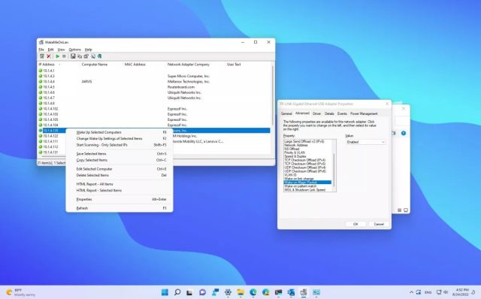Click the Find magnifier toolbar icon

pos(93,56)
